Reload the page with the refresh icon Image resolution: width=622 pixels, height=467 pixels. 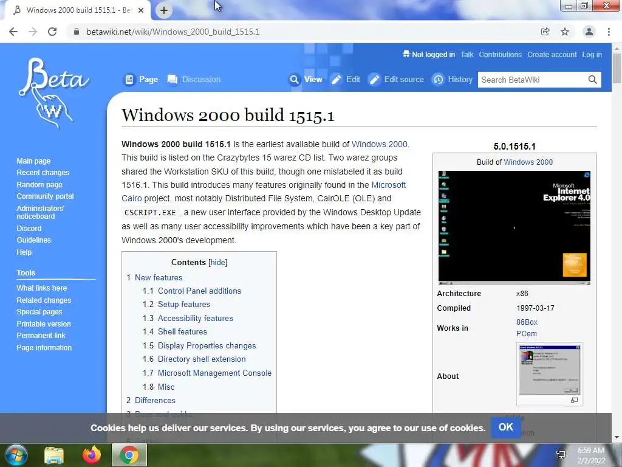click(x=52, y=32)
